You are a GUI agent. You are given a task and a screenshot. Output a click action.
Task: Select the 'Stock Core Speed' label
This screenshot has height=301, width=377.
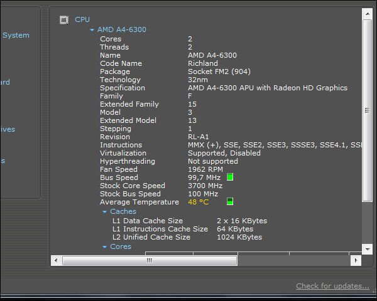133,186
